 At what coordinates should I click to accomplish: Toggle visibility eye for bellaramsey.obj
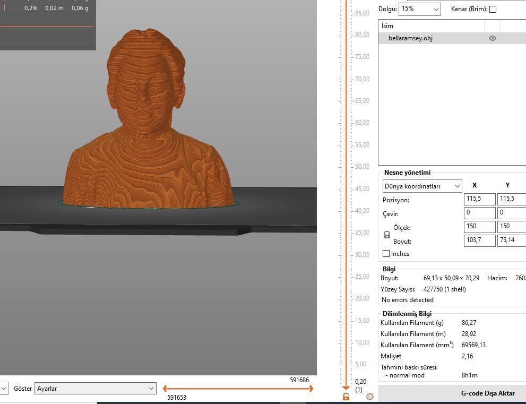pos(492,38)
